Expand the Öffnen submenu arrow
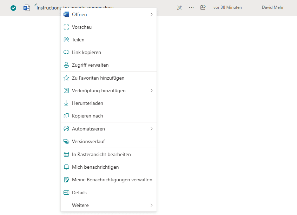297x215 pixels. click(152, 14)
